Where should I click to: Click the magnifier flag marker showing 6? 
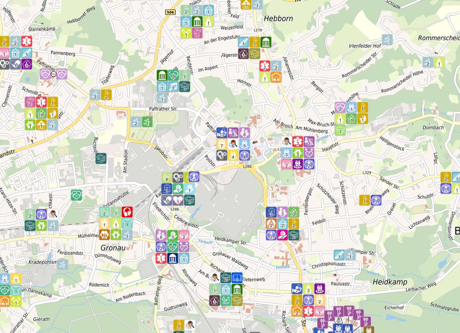233,144
